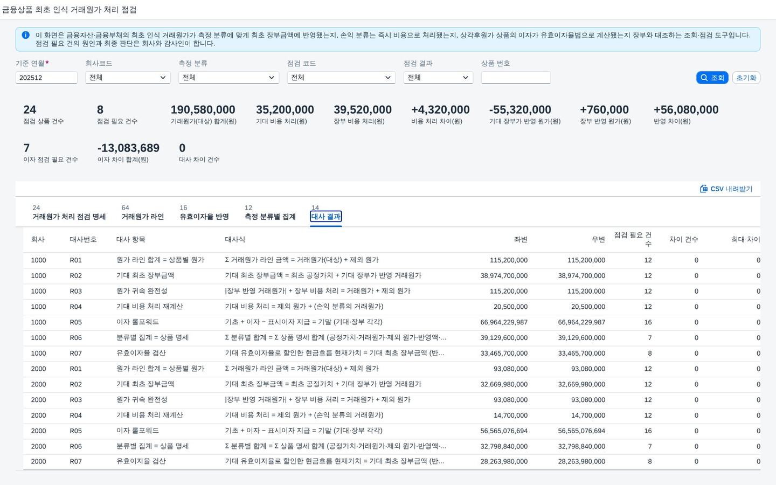
Task: Click the 차이 건수 column header
Action: [684, 239]
